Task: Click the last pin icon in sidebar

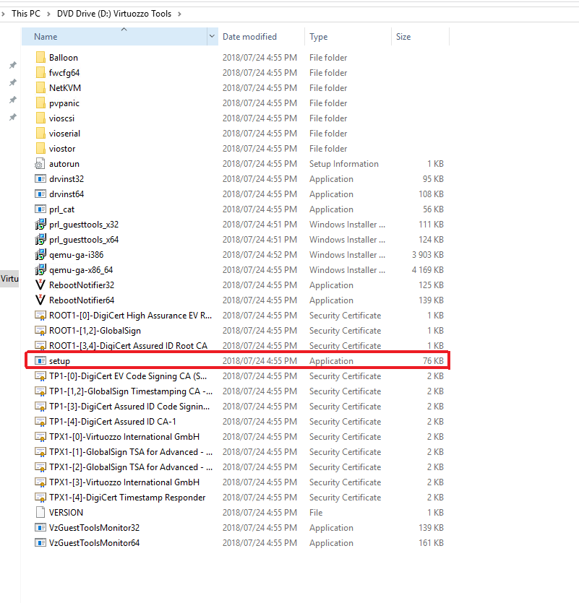Action: coord(13,117)
